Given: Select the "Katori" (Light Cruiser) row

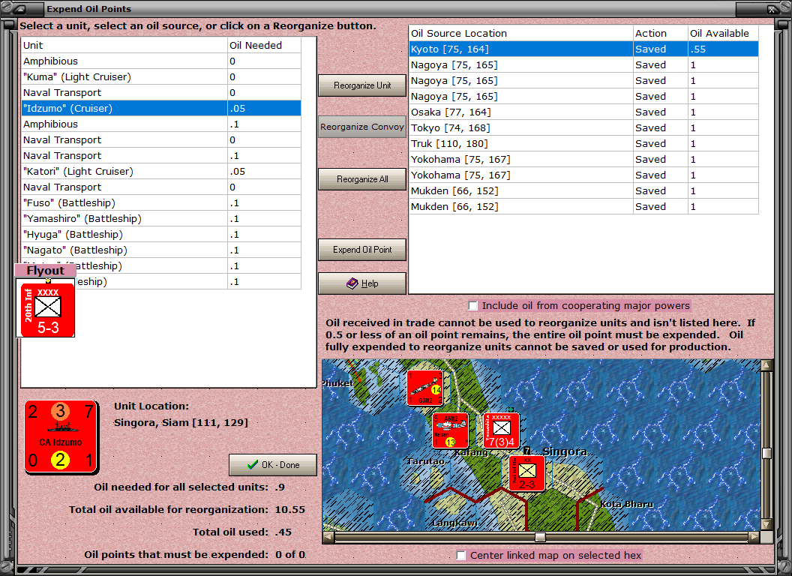Looking at the screenshot, I should pyautogui.click(x=161, y=171).
